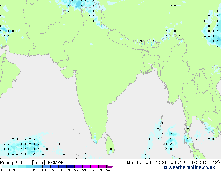221x171 pixels.
Task: Click the legend value "20"
Action: 60,170
